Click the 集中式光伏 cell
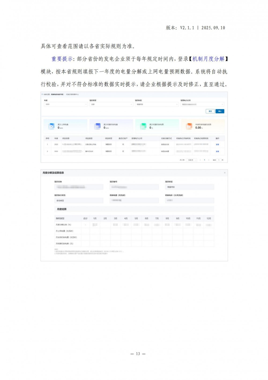This screenshot has height=380, width=268. 89,152
